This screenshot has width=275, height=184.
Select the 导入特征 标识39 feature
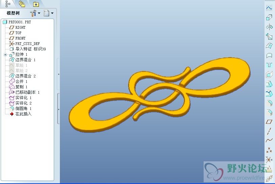coord(28,49)
